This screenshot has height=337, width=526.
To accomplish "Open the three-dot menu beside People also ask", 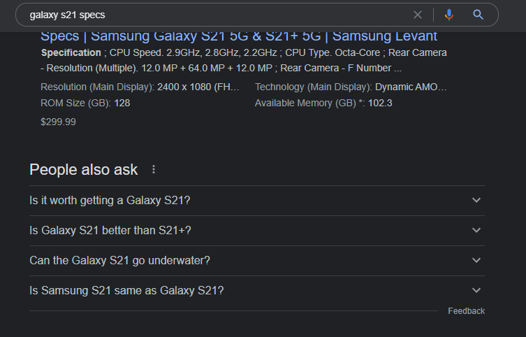I will click(154, 170).
